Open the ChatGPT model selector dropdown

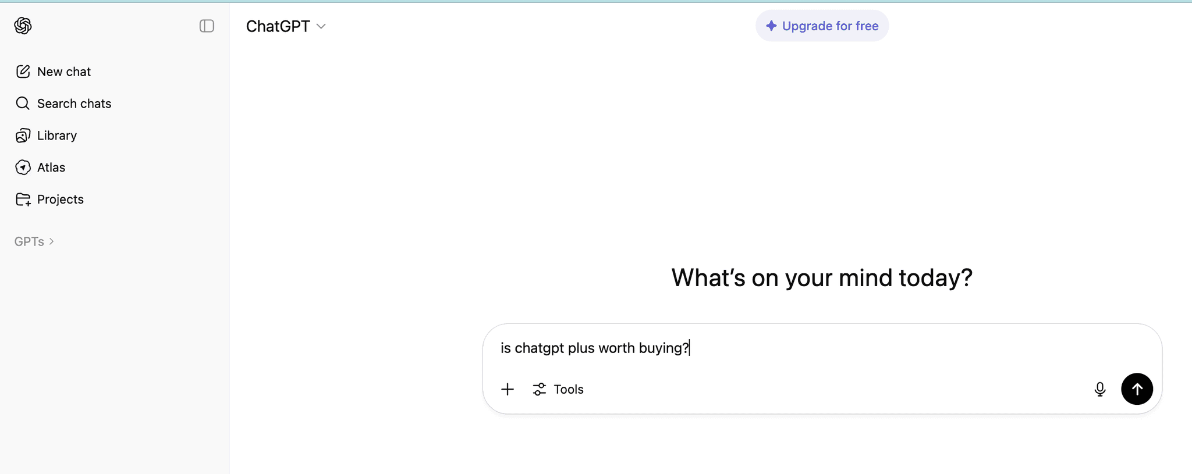click(x=286, y=26)
